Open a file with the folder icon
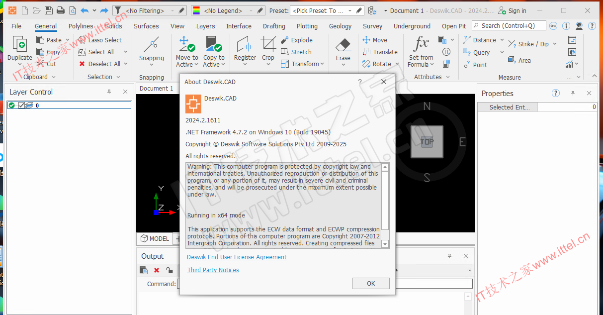Screen dimensions: 603x315 coord(36,10)
